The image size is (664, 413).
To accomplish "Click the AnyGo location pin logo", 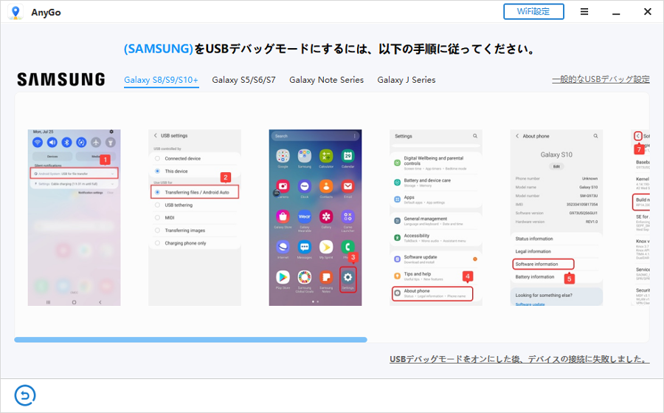I will pyautogui.click(x=15, y=12).
